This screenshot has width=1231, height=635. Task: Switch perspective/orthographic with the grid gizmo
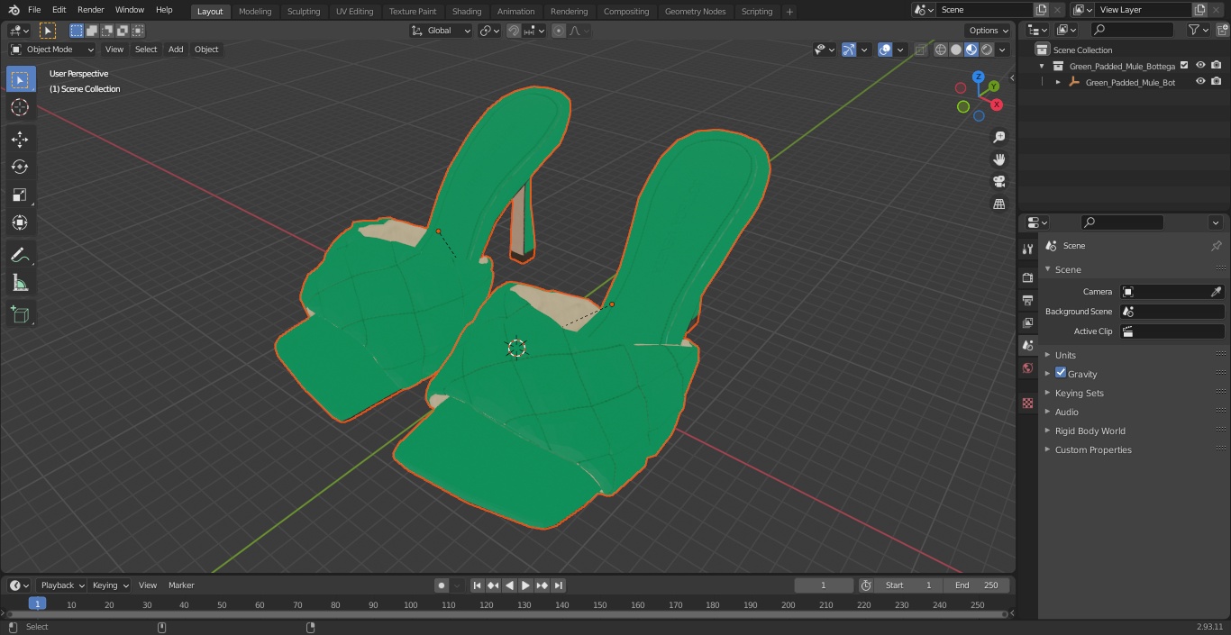998,204
